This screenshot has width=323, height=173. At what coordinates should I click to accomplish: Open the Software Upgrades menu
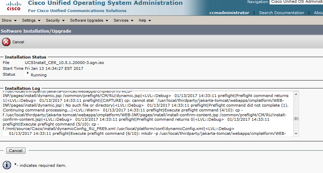coord(89,20)
